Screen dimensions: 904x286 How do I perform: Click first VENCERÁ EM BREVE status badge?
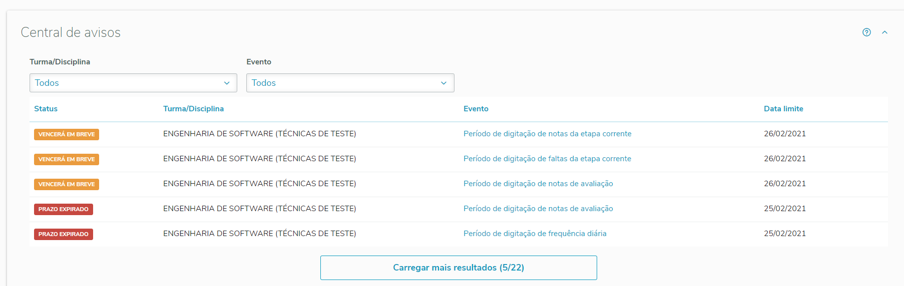[67, 134]
